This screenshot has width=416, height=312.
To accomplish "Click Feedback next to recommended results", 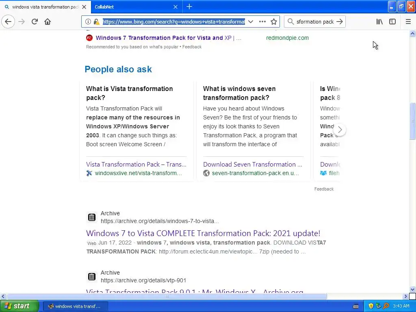I will pyautogui.click(x=192, y=47).
